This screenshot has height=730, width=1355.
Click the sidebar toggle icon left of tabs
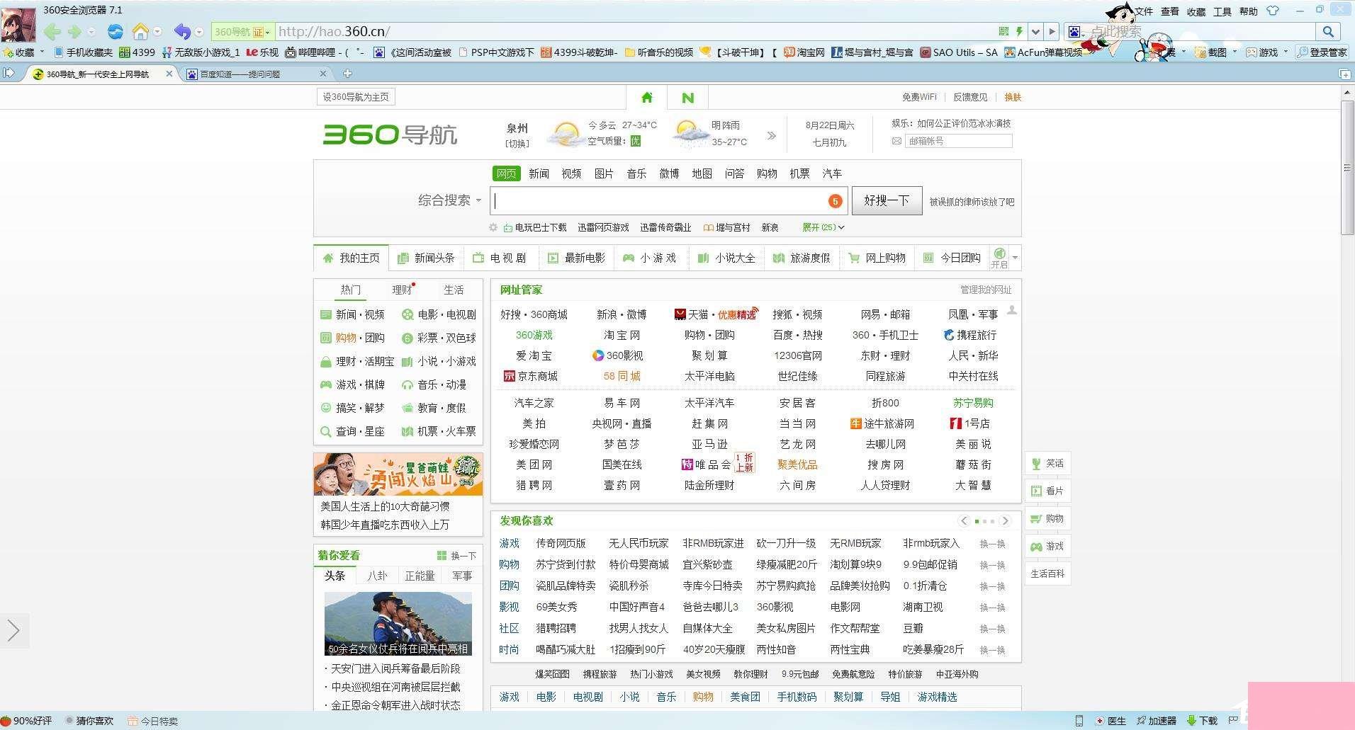pyautogui.click(x=9, y=73)
